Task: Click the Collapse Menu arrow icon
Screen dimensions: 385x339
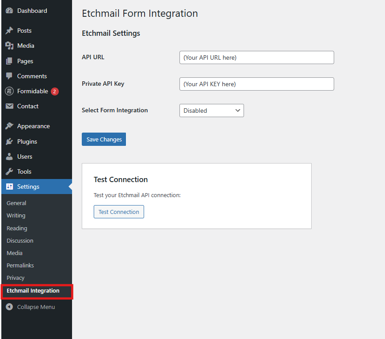Action: [x=9, y=307]
